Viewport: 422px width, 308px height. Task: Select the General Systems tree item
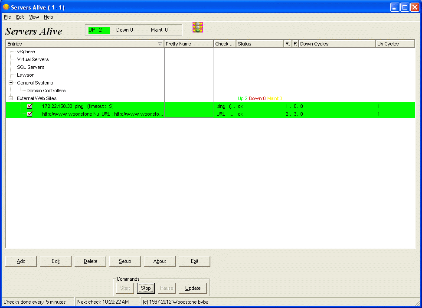coord(35,83)
